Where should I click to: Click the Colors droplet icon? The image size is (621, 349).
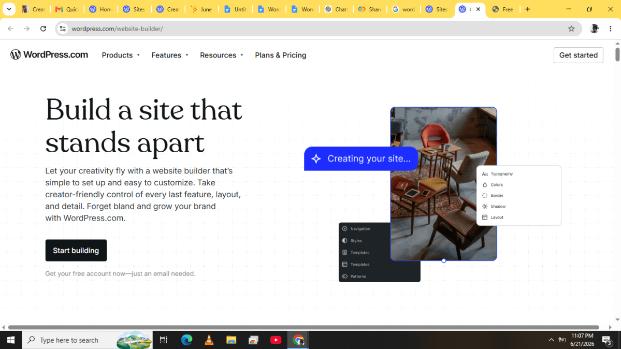click(485, 185)
